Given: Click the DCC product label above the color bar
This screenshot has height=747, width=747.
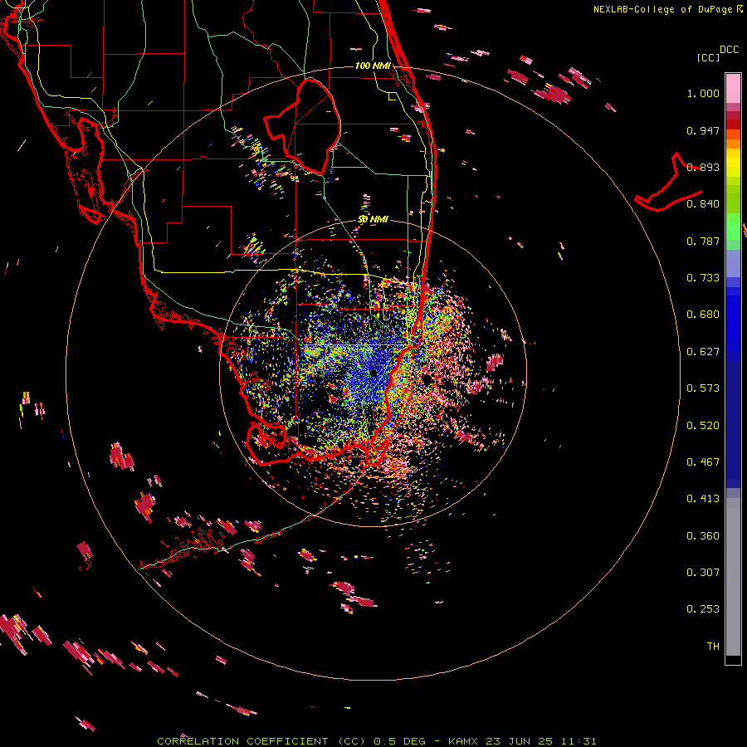Looking at the screenshot, I should point(729,50).
